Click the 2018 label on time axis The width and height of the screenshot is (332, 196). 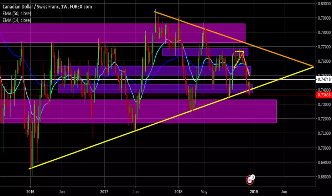coord(178,192)
